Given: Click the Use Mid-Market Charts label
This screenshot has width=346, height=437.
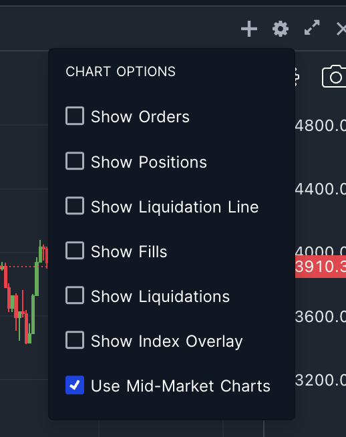Looking at the screenshot, I should pos(180,386).
